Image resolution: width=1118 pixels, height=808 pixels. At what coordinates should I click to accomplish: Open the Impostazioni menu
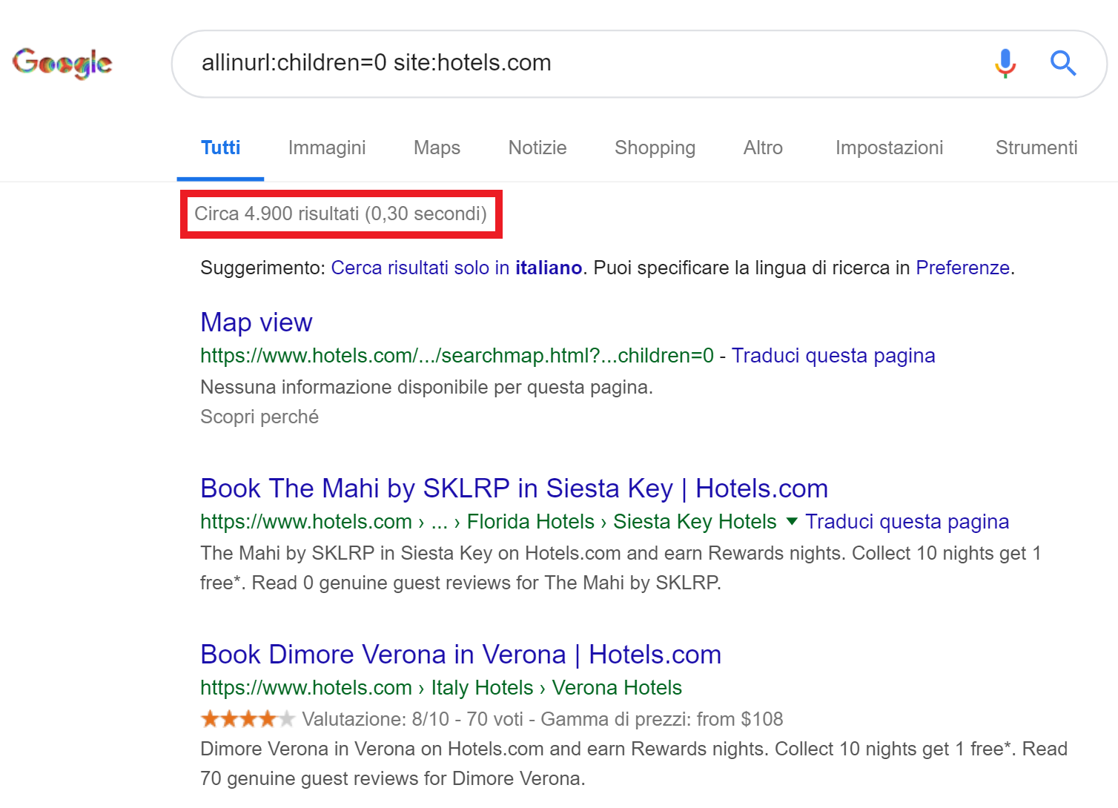click(x=889, y=148)
